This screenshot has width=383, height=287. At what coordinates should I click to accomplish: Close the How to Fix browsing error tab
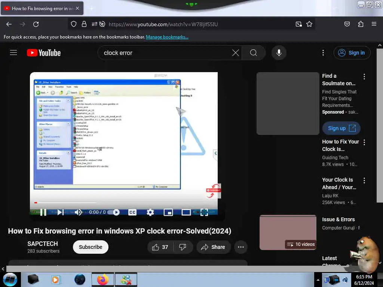tap(77, 8)
